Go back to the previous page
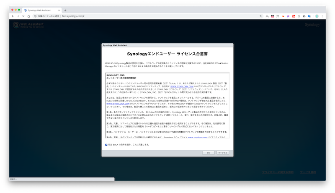Viewport: 335px width, 193px height. tap(13, 16)
